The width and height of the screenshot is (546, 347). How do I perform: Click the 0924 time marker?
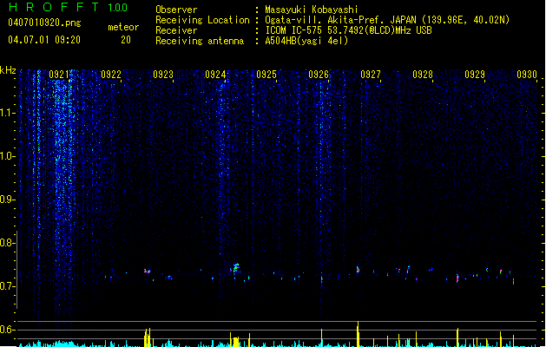pyautogui.click(x=215, y=75)
